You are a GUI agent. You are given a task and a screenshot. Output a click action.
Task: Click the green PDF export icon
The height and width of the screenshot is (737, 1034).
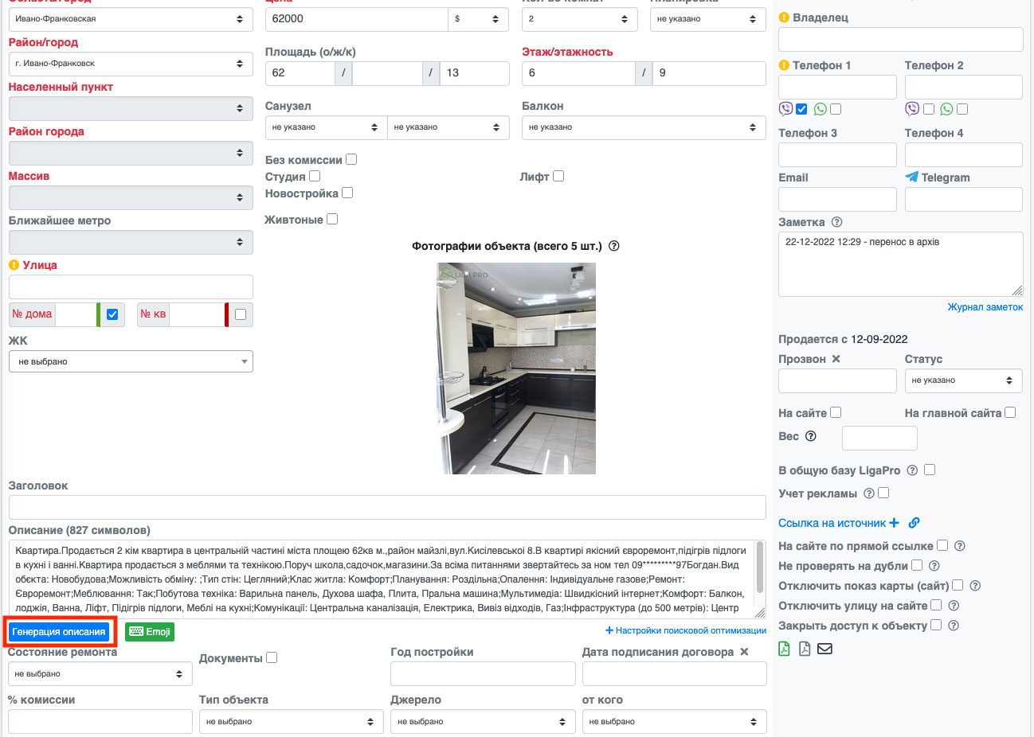(x=785, y=649)
